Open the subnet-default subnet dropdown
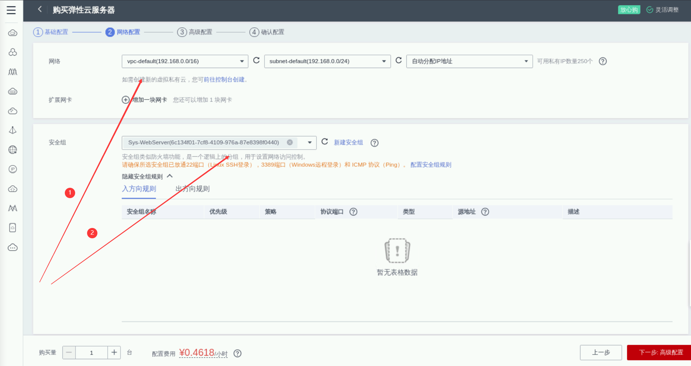 tap(327, 61)
